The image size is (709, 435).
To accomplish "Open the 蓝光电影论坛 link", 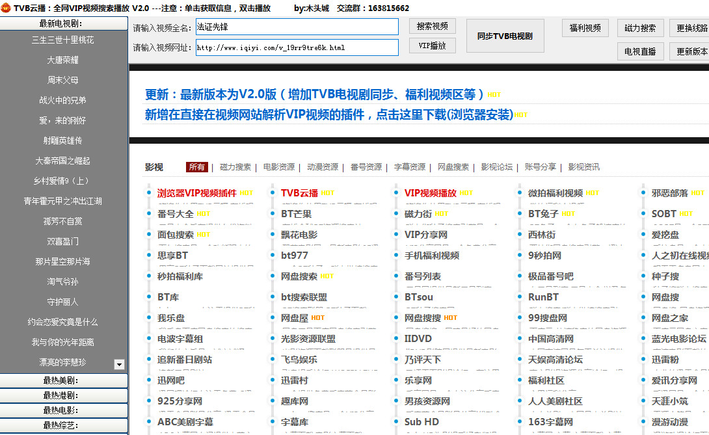I will coord(678,339).
